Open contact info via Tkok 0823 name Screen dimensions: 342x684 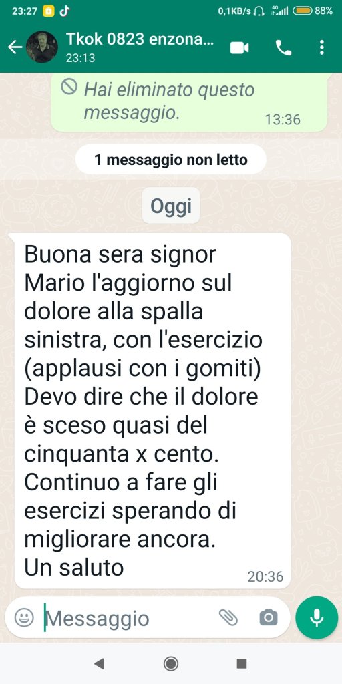point(140,39)
